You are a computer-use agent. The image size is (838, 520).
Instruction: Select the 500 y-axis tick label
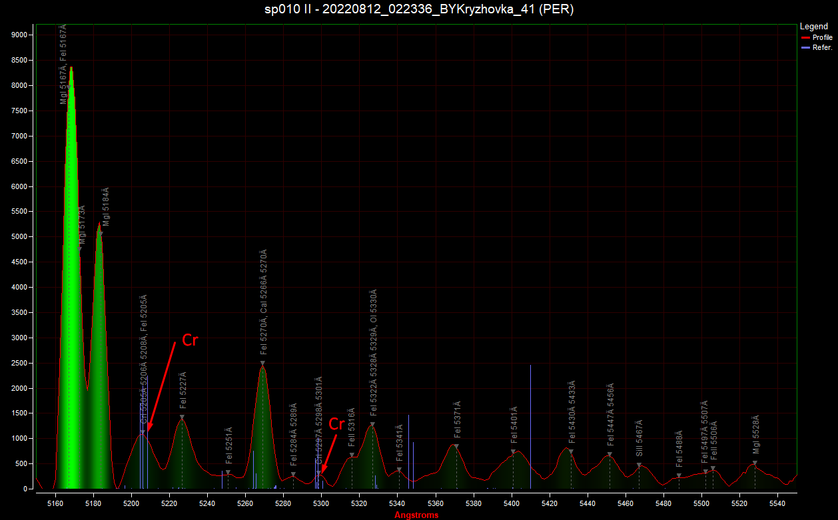tap(22, 464)
